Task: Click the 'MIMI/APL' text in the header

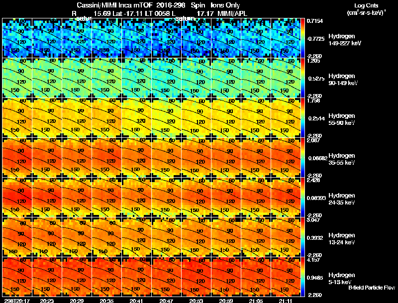Action: [232, 13]
